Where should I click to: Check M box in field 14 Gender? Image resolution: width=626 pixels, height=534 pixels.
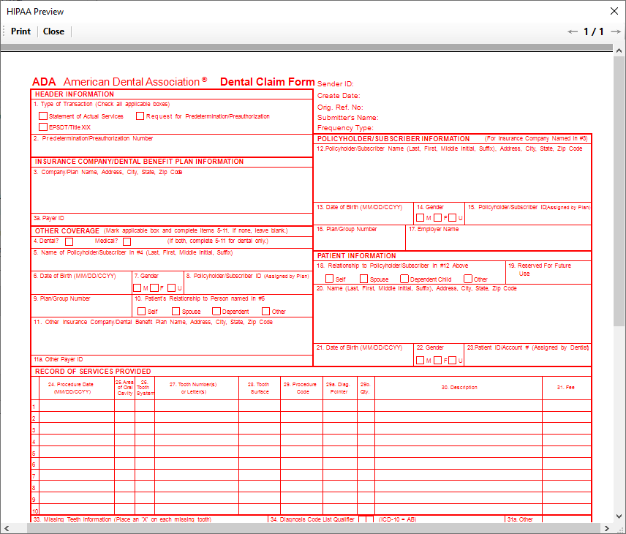click(x=420, y=218)
